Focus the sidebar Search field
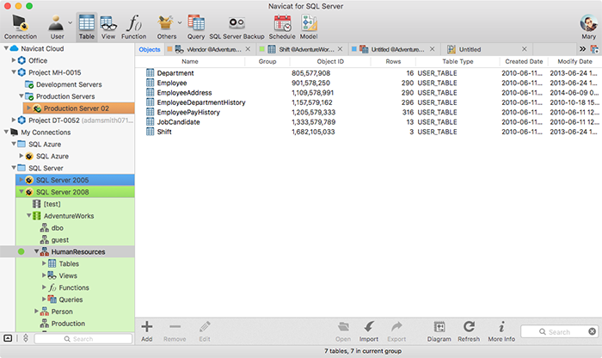602x358 pixels. [x=83, y=339]
